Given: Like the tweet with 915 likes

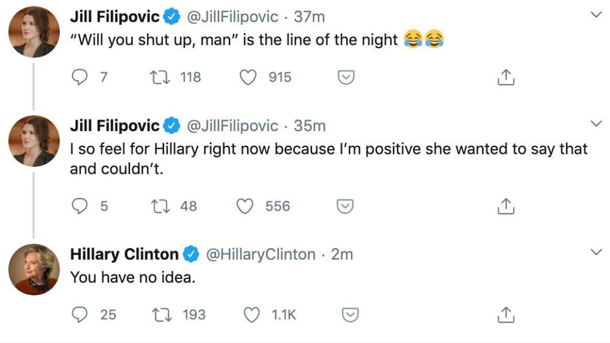Looking at the screenshot, I should click(x=247, y=77).
